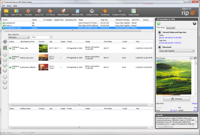This screenshot has height=135, width=200.
Task: Open Media Manager
Action: point(63,12)
